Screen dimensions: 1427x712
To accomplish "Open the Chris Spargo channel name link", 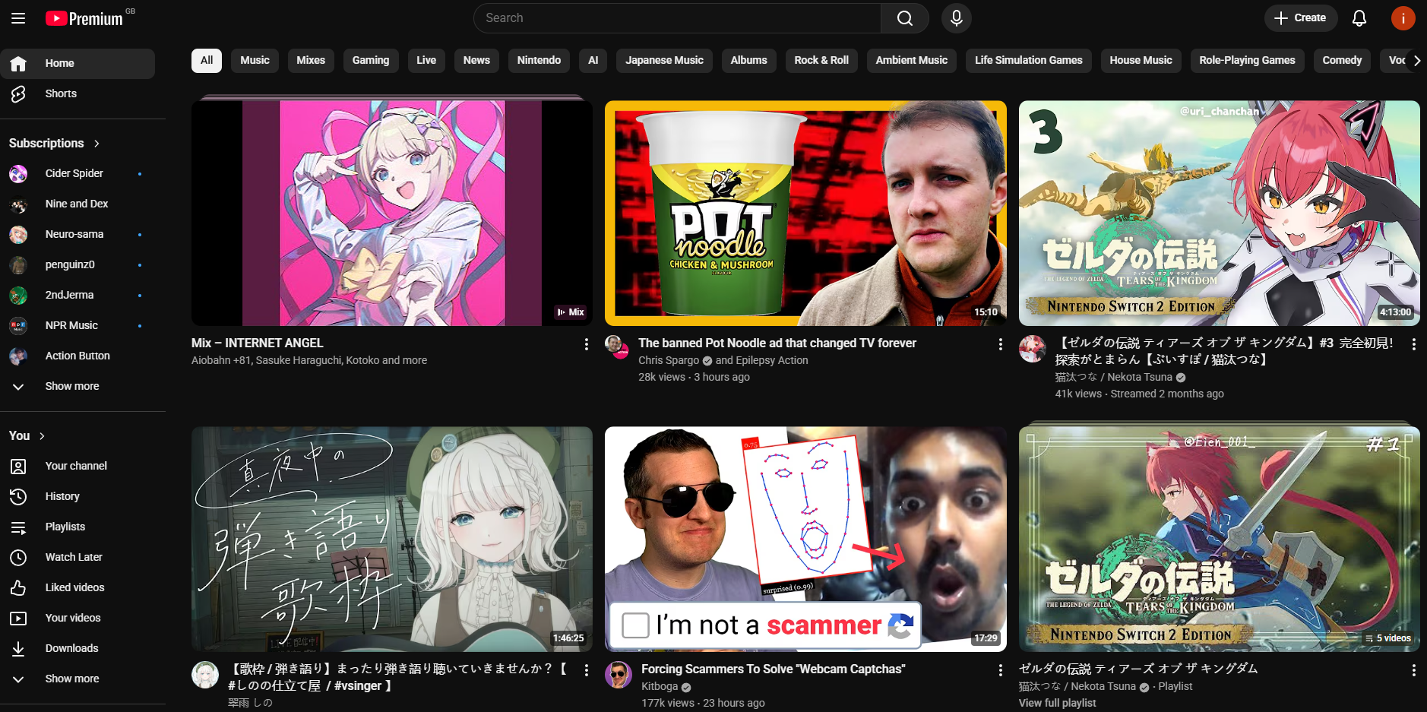I will click(x=669, y=360).
